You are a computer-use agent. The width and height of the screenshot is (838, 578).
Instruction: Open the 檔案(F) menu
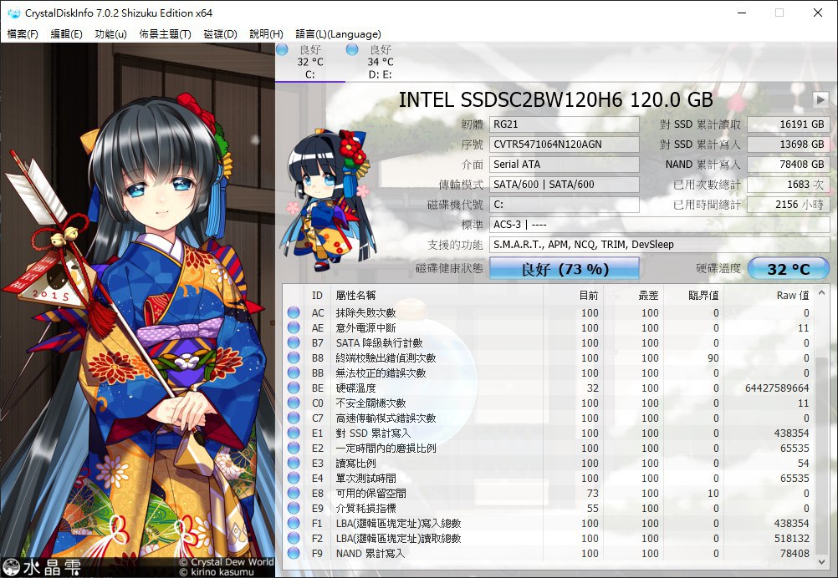(23, 34)
